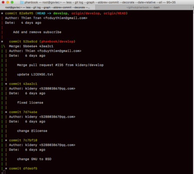This screenshot has width=194, height=174.
Task: Click the red close window button
Action: [3, 2]
